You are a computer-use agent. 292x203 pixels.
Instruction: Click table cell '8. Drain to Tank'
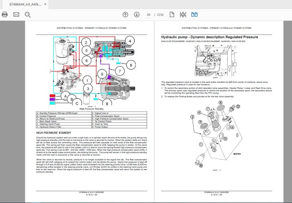119,124
